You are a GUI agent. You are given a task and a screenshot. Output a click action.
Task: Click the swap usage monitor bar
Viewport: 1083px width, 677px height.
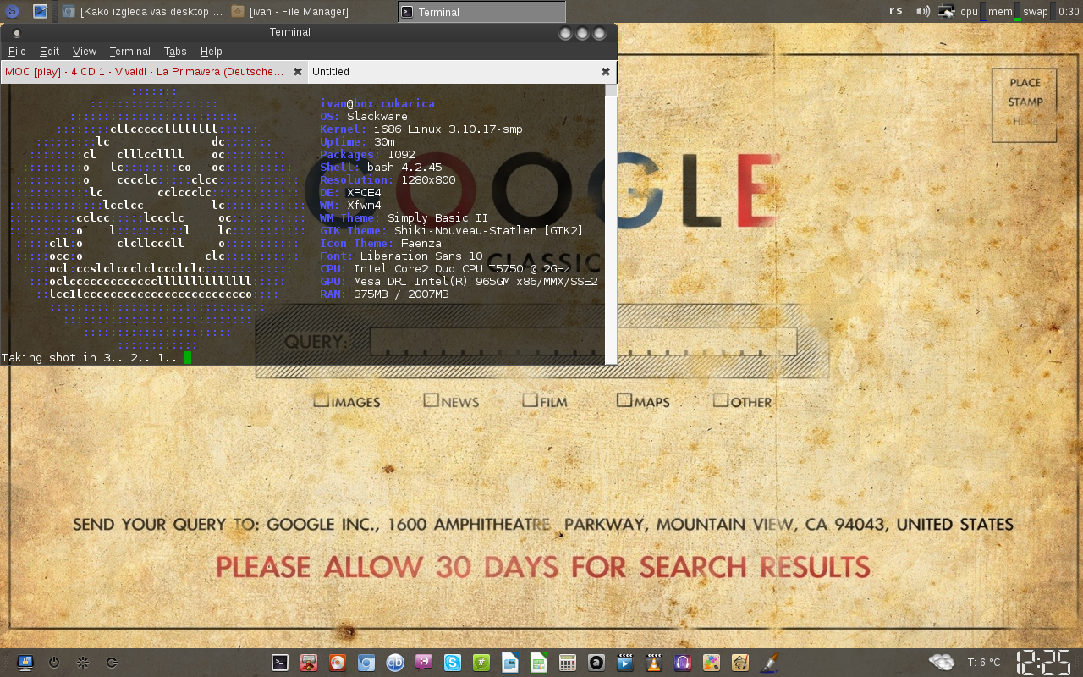tap(1053, 12)
